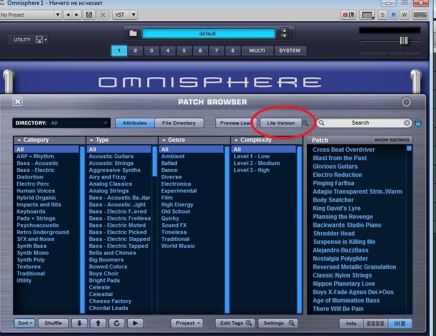This screenshot has height=336, width=436.
Task: Close the Patch Browser with X box
Action: click(x=18, y=101)
